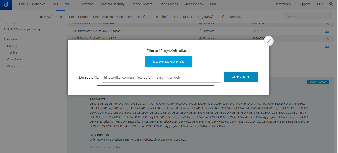Viewport: 338px width, 153px height.
Task: Copy the URL using the COPY URL button
Action: pos(241,77)
